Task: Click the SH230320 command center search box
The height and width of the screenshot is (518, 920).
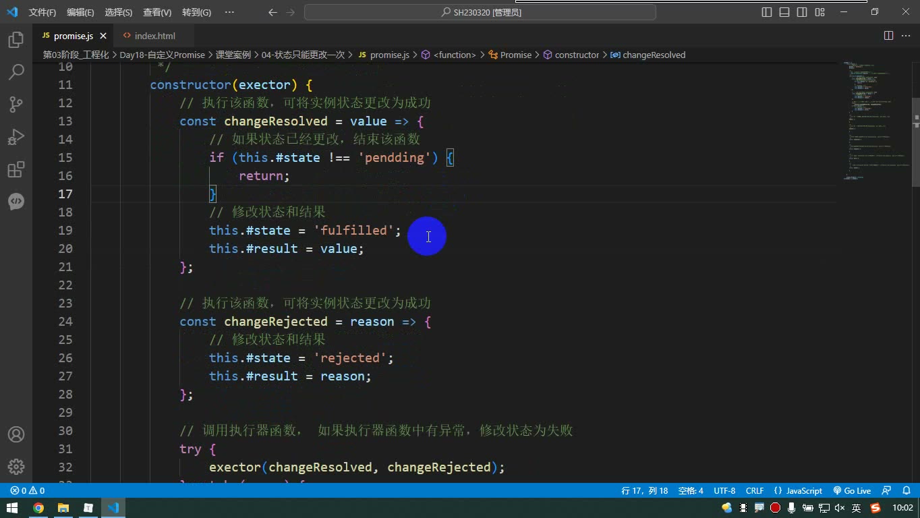Action: coord(480,12)
